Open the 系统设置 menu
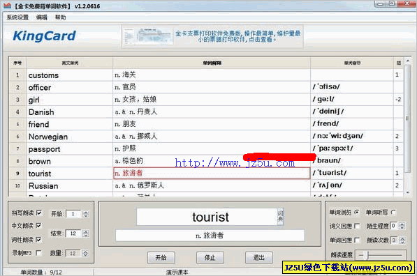The height and width of the screenshot is (276, 417). [x=17, y=17]
